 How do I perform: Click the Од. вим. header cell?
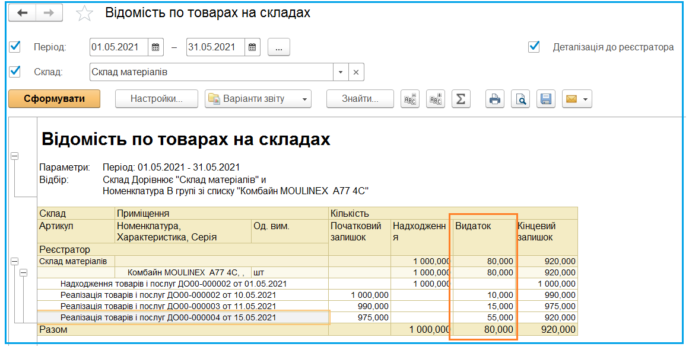pyautogui.click(x=290, y=232)
